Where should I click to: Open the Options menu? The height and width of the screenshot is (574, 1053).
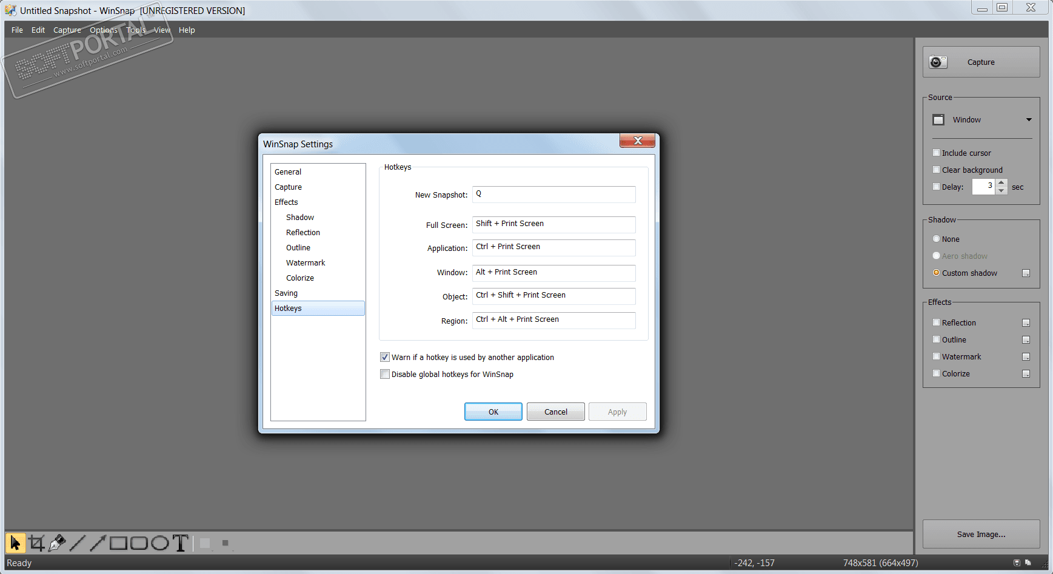click(x=104, y=30)
